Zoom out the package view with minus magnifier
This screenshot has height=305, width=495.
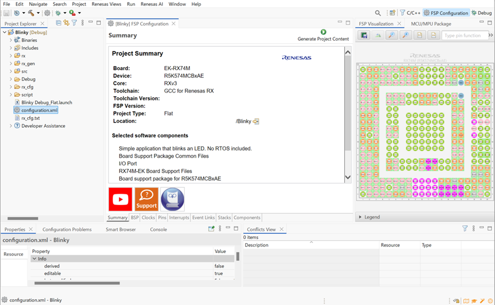(x=392, y=35)
